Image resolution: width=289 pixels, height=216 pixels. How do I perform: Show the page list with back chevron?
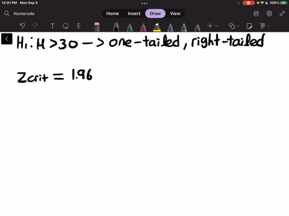click(x=7, y=39)
